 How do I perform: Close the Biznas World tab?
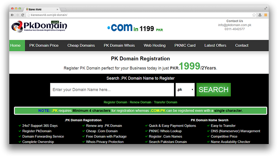pos(56,9)
